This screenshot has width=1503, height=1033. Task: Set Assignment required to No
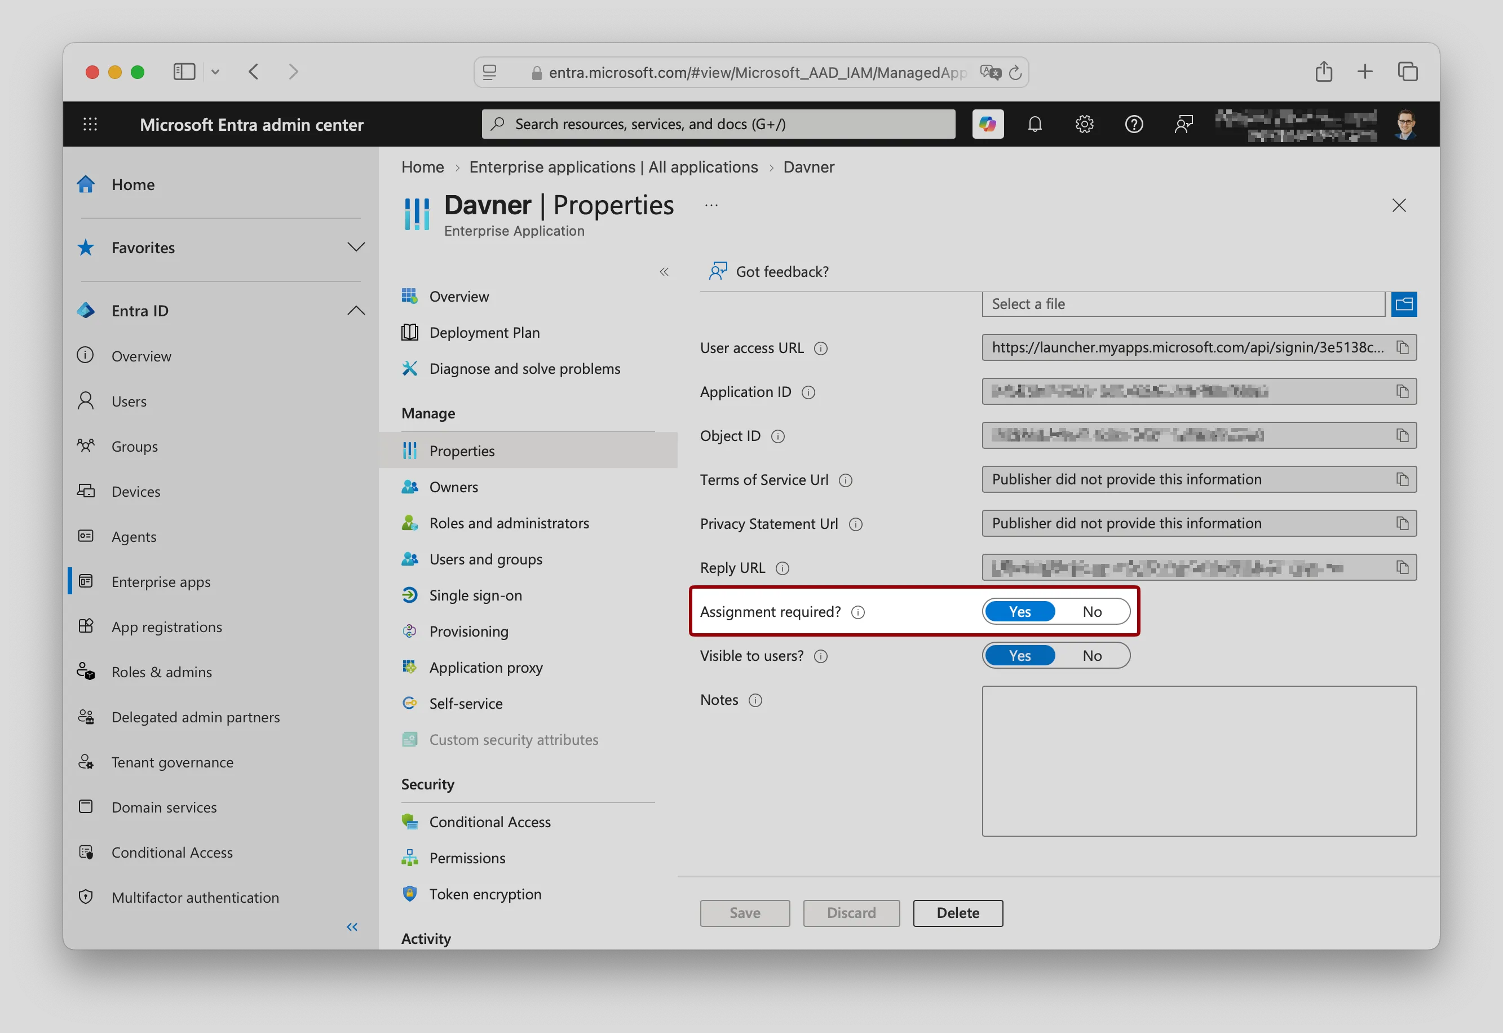tap(1091, 612)
